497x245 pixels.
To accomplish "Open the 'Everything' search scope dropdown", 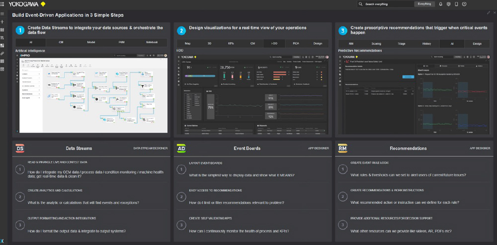I will 424,4.
